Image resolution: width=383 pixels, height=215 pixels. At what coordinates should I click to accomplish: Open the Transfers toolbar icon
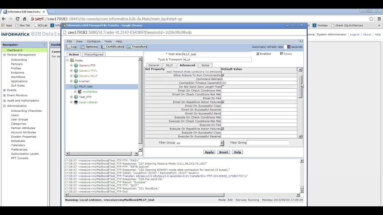[x=137, y=47]
